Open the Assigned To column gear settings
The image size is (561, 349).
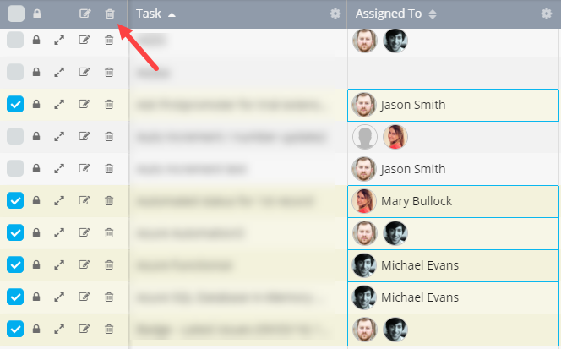546,14
